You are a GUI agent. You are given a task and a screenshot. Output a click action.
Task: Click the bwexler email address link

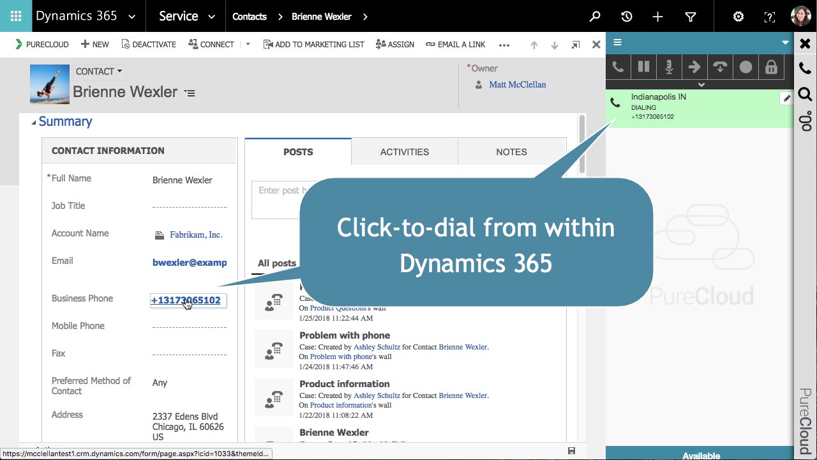190,263
